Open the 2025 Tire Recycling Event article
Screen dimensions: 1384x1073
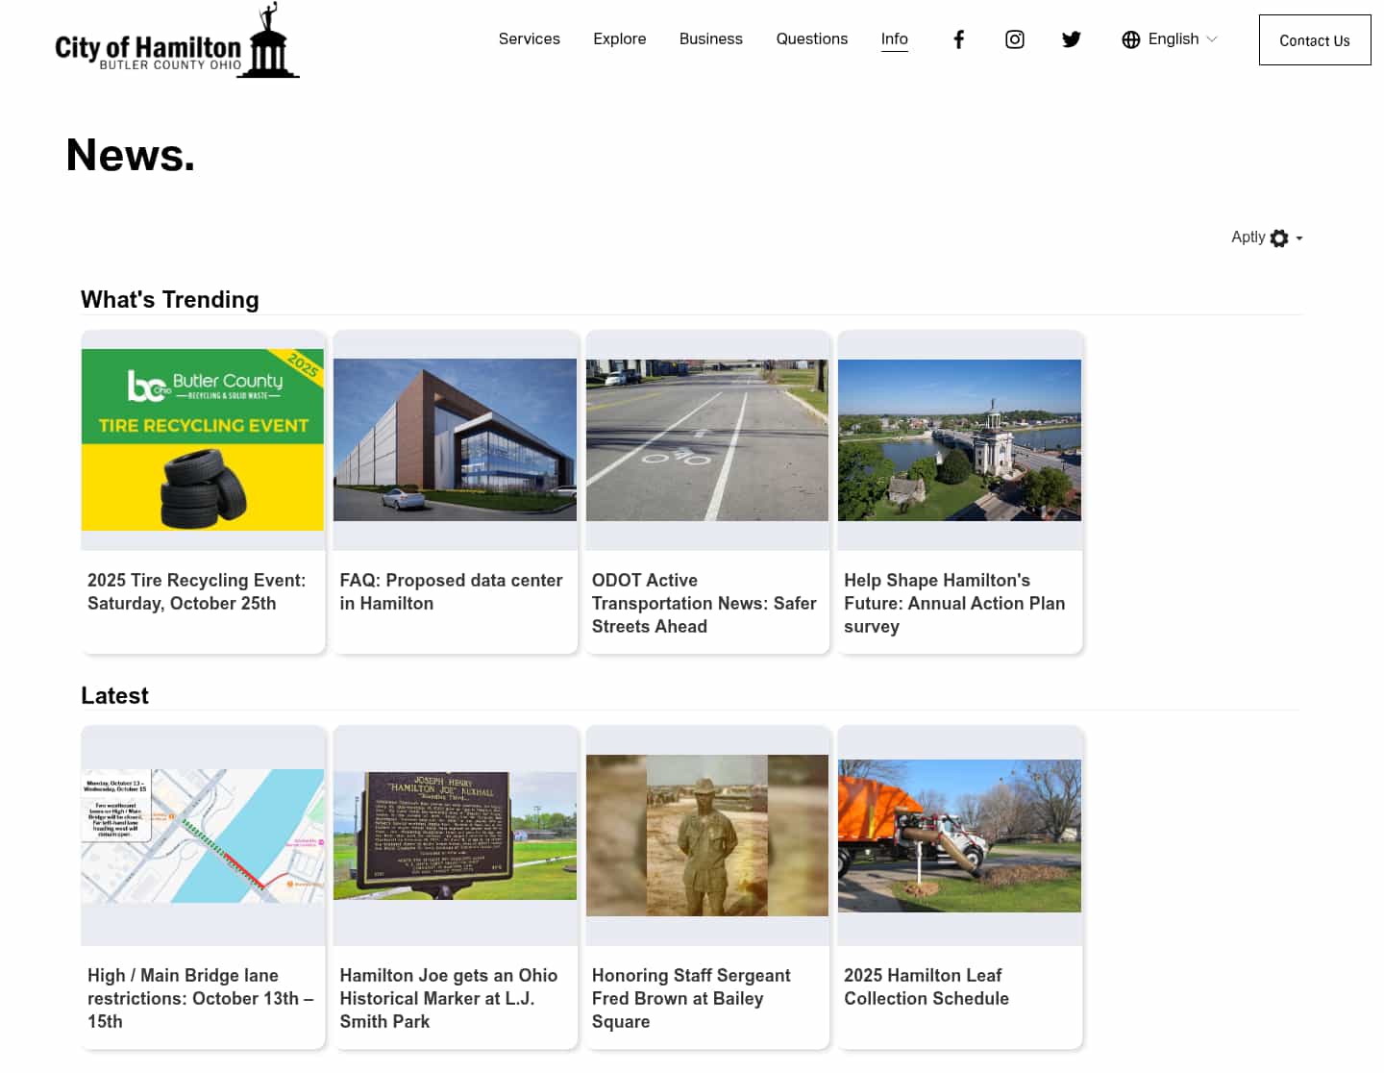pos(196,591)
